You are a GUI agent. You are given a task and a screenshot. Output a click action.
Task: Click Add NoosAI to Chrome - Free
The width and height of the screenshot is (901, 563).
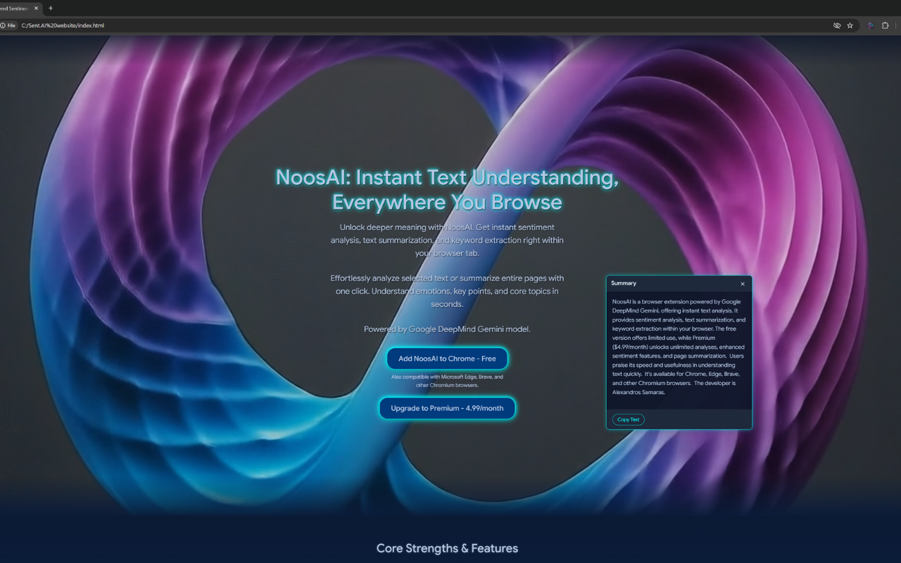447,358
